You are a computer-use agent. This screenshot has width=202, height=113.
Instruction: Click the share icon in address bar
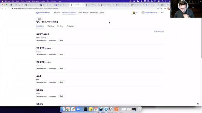158,8
